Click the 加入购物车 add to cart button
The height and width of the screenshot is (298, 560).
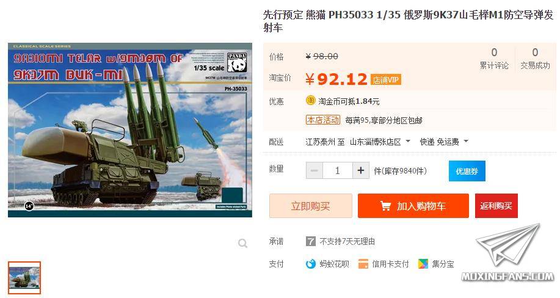tap(413, 206)
